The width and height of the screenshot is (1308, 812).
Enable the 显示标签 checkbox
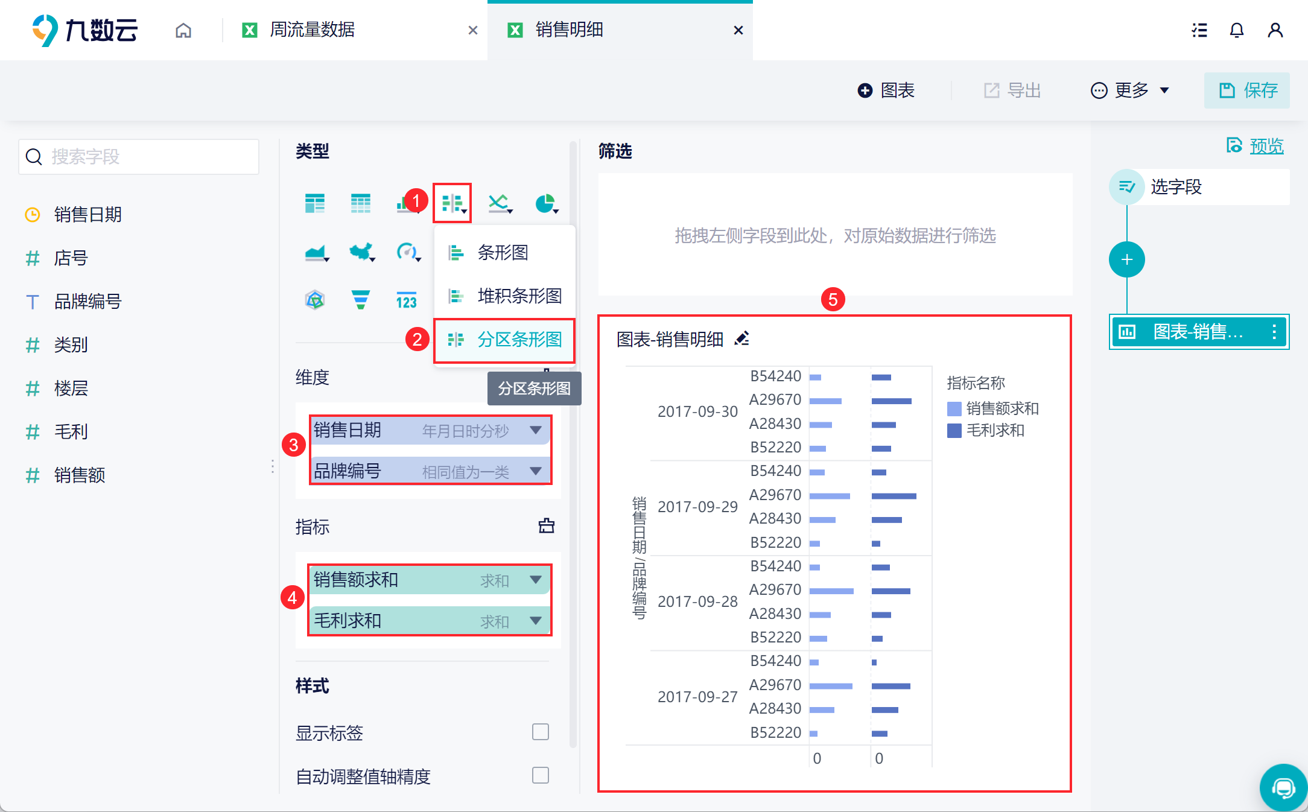541,732
